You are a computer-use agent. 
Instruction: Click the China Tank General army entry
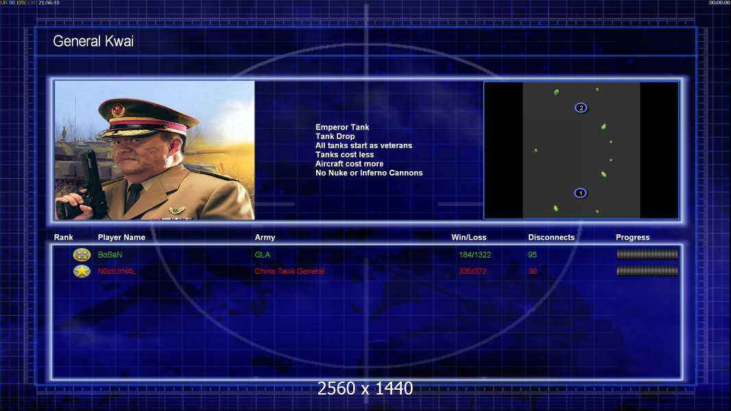tap(289, 271)
